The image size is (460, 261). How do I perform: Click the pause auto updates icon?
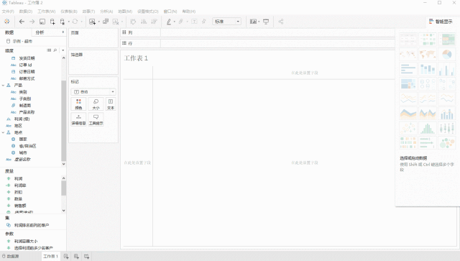tap(63, 22)
